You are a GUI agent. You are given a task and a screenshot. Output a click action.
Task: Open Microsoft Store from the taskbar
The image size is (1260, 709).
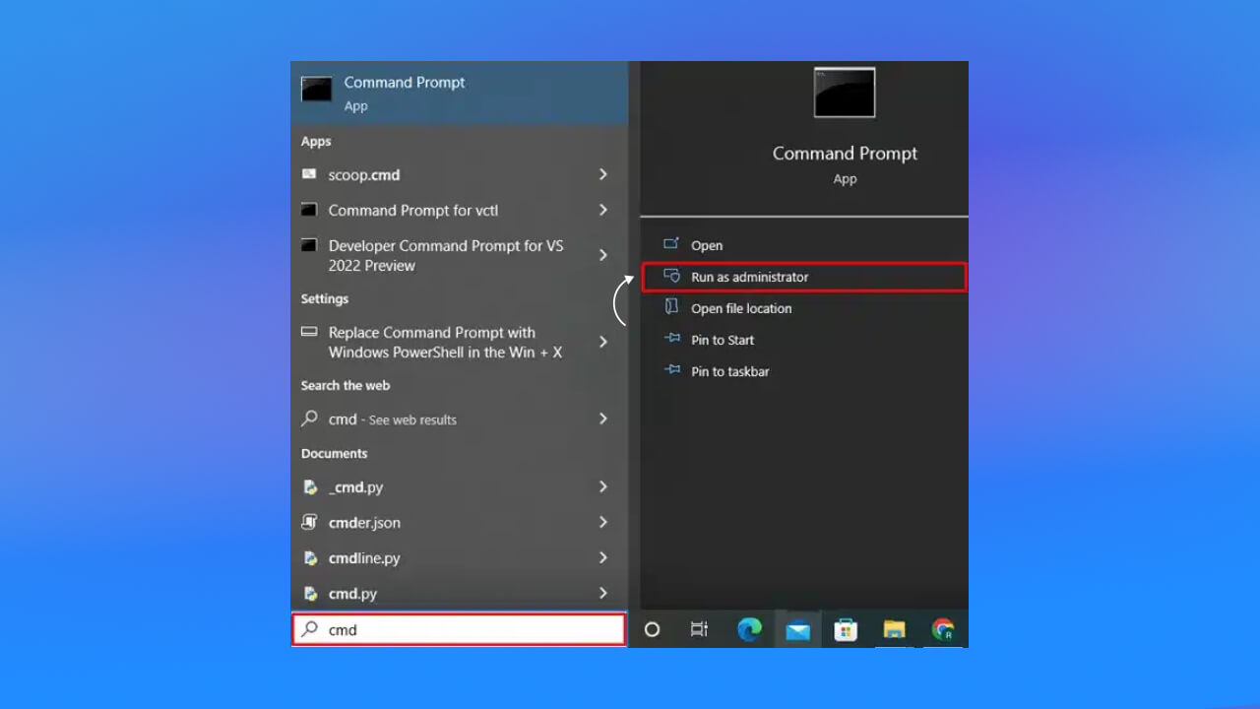coord(846,629)
